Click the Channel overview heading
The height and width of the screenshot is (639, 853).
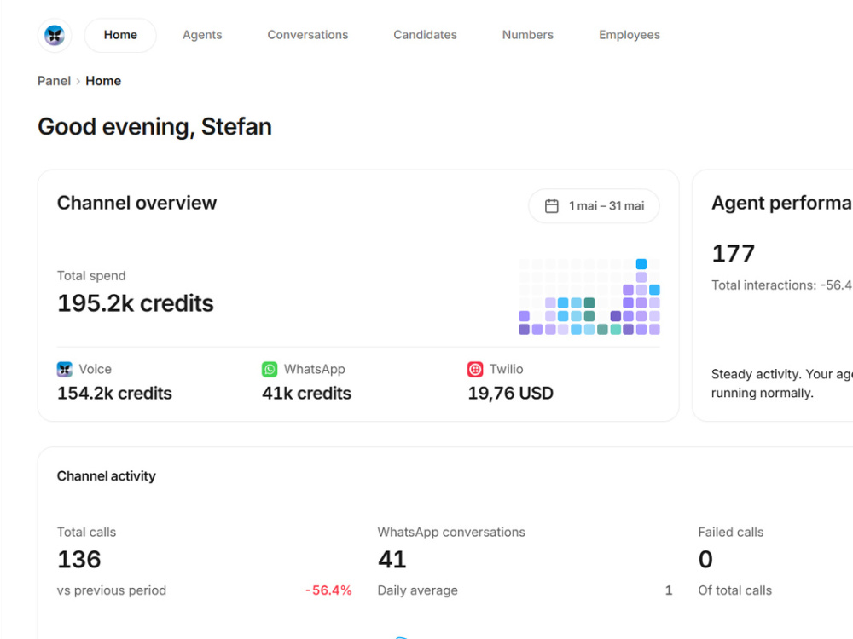coord(136,203)
